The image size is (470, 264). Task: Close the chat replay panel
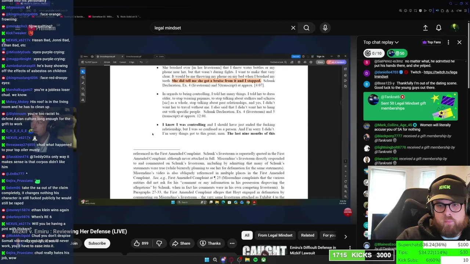pyautogui.click(x=459, y=42)
